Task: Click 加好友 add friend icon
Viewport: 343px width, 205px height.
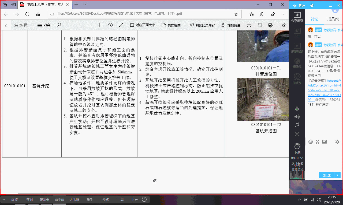Action: [297, 78]
